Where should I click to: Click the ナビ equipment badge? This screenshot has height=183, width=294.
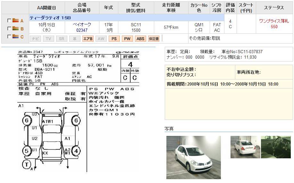pos(35,39)
